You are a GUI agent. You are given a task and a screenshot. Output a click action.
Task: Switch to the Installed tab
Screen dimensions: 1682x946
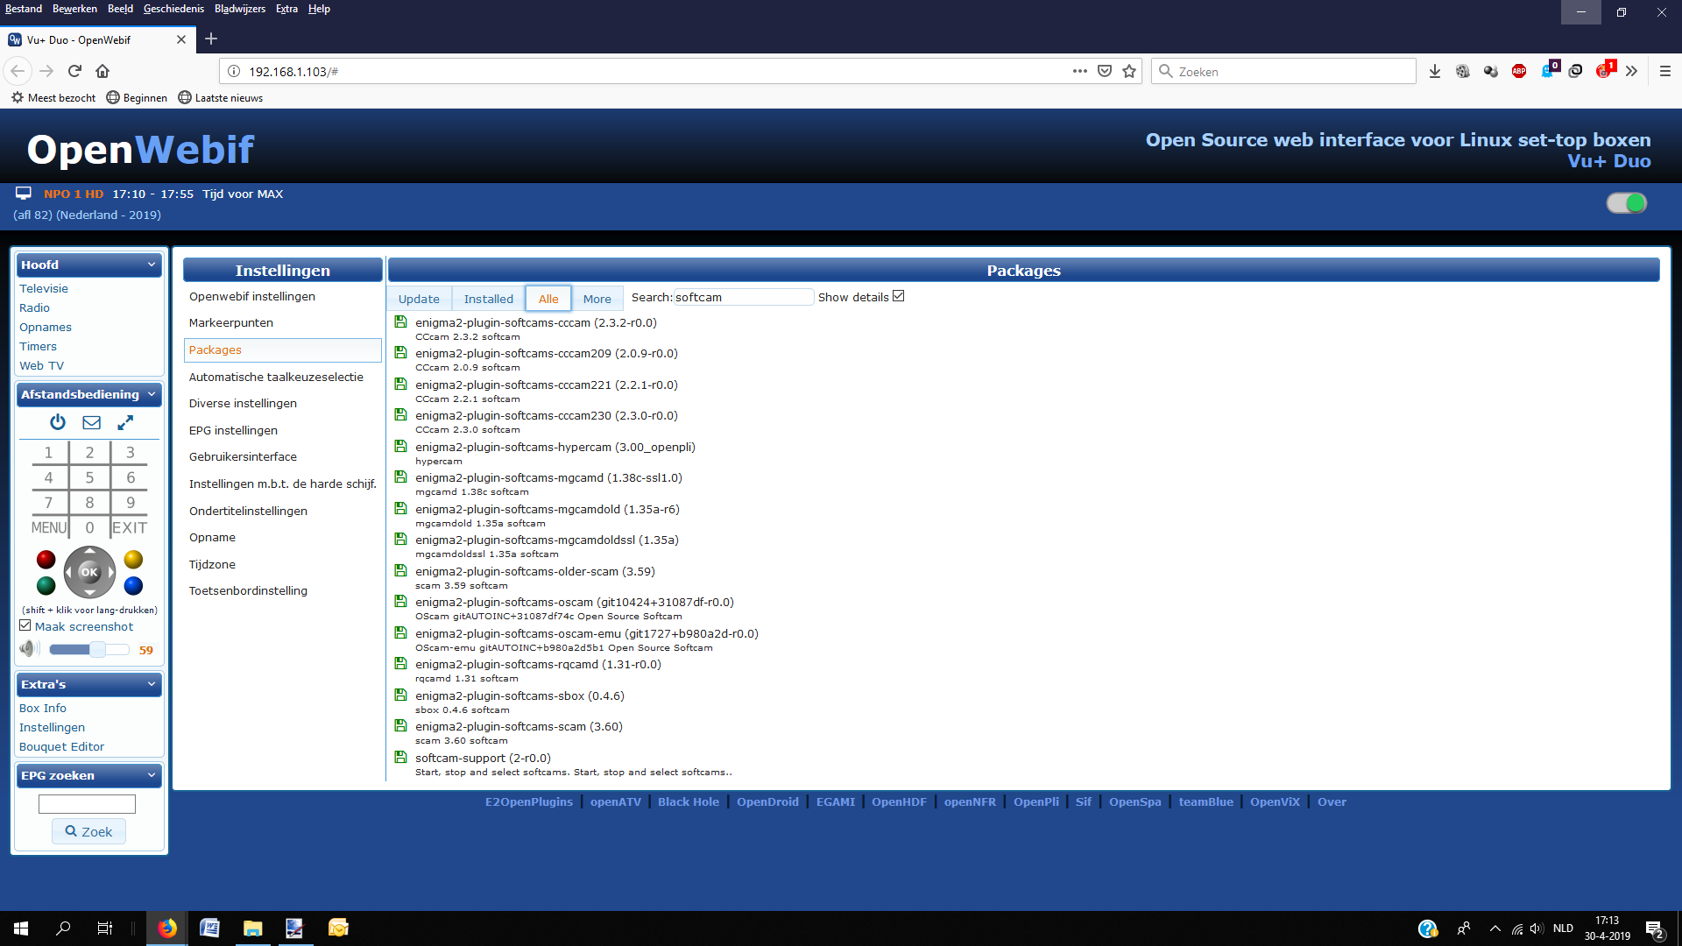tap(489, 299)
